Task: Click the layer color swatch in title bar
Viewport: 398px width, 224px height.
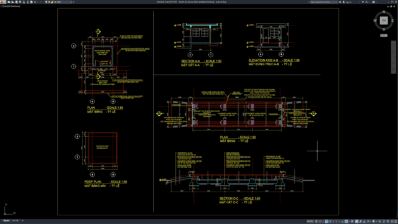Action: [x=55, y=2]
